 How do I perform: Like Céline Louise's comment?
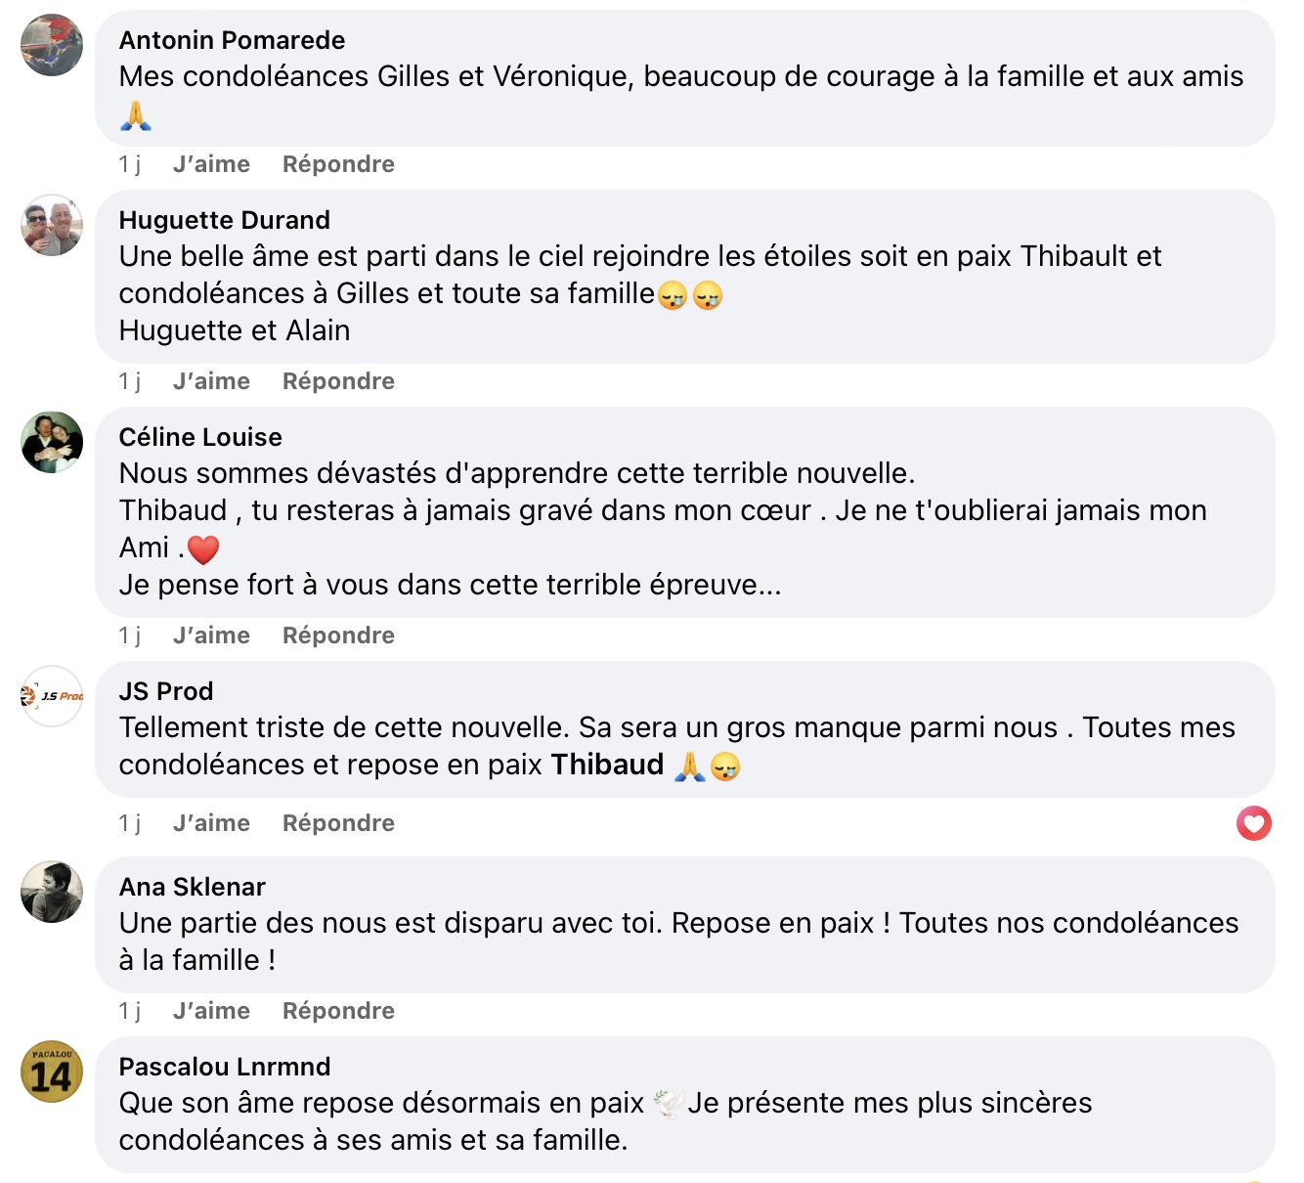point(211,635)
